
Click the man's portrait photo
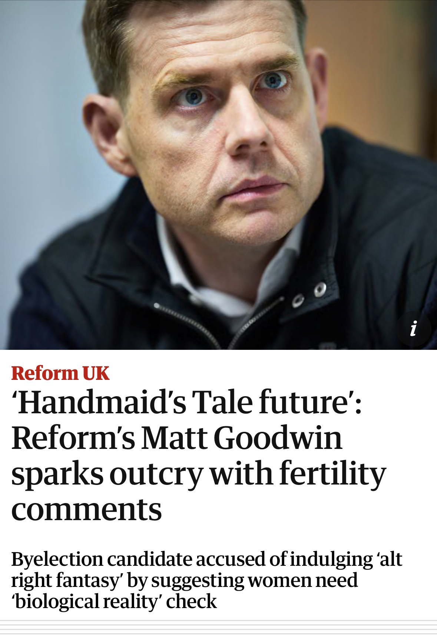pyautogui.click(x=218, y=175)
